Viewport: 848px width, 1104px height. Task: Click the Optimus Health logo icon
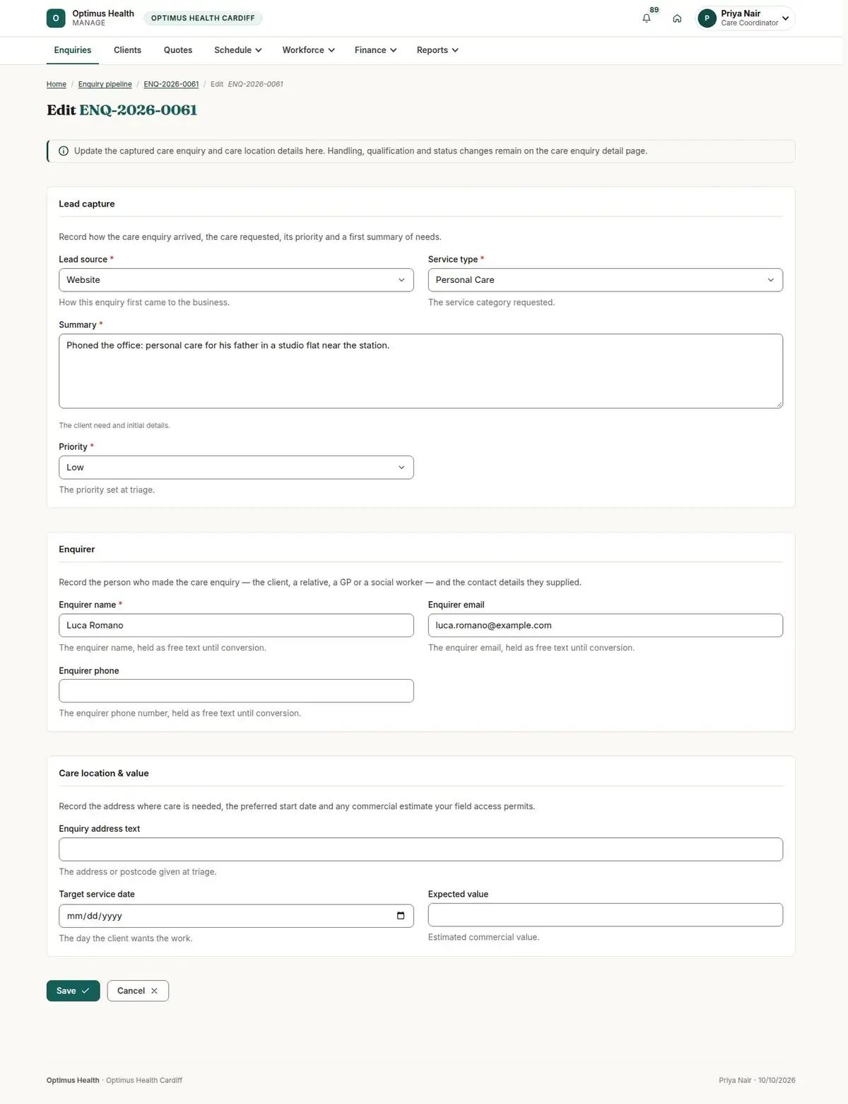(x=56, y=18)
